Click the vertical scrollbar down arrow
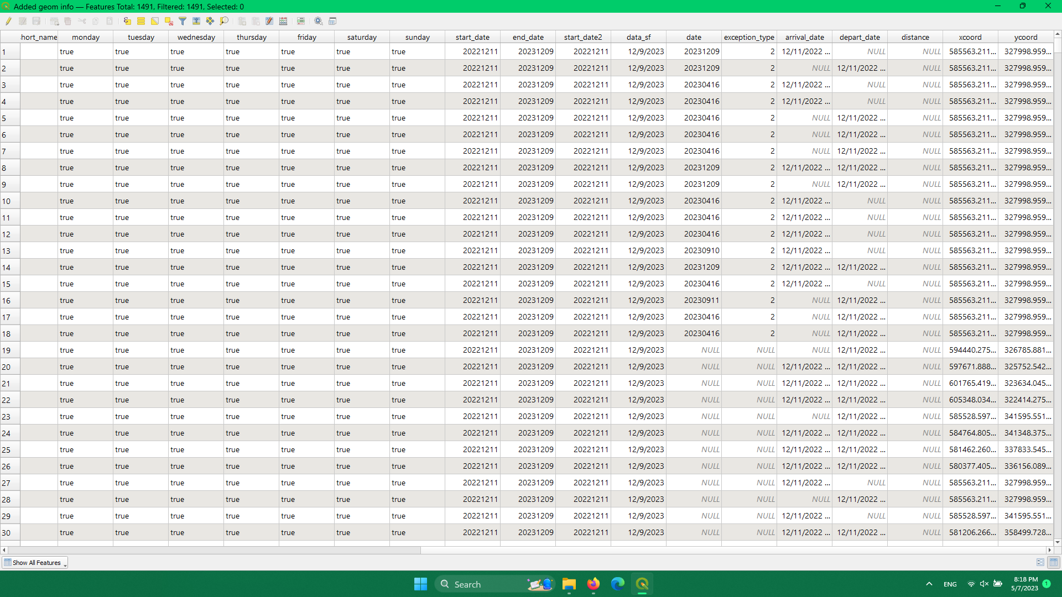Image resolution: width=1062 pixels, height=597 pixels. [1058, 542]
